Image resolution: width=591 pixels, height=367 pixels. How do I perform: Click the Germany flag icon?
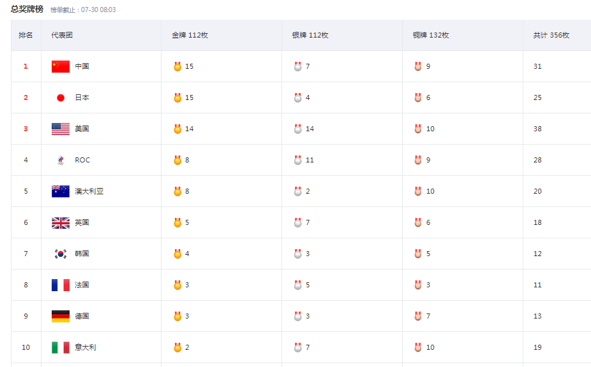pyautogui.click(x=61, y=317)
